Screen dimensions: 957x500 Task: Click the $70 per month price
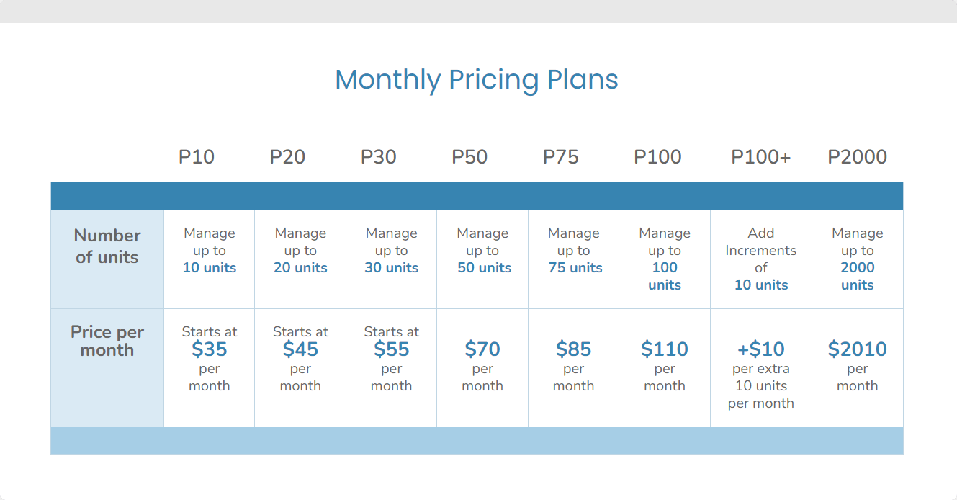pyautogui.click(x=482, y=349)
